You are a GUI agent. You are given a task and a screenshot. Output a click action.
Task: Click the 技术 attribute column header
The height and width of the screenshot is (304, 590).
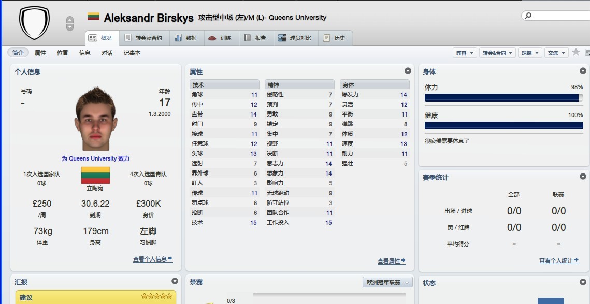point(224,84)
